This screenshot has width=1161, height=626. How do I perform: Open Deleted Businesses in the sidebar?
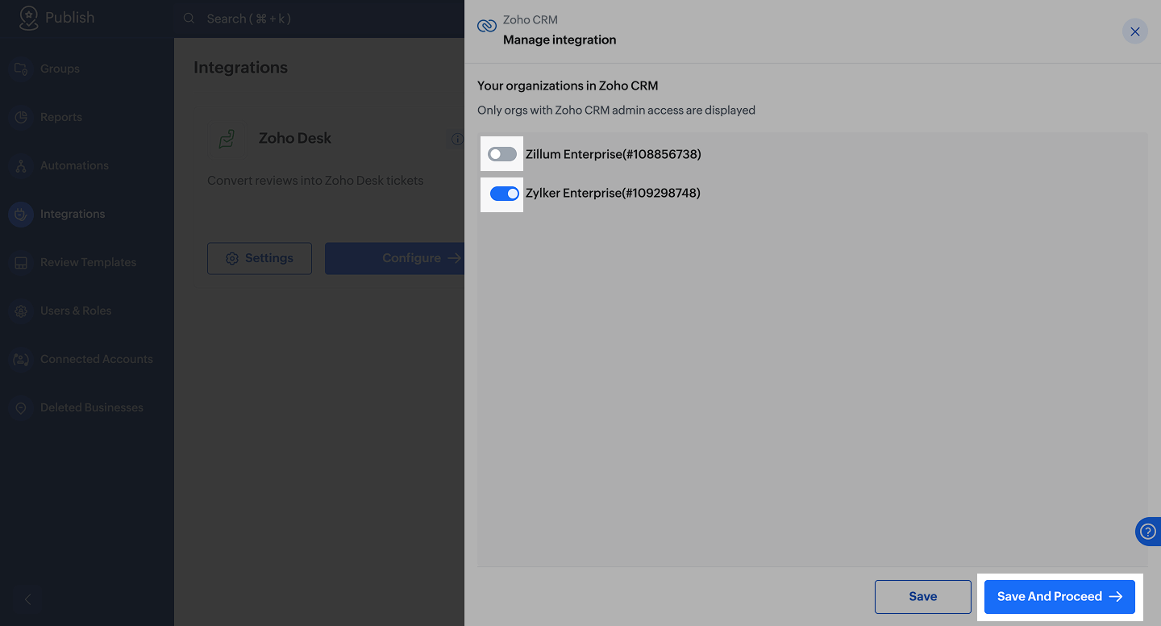coord(92,407)
